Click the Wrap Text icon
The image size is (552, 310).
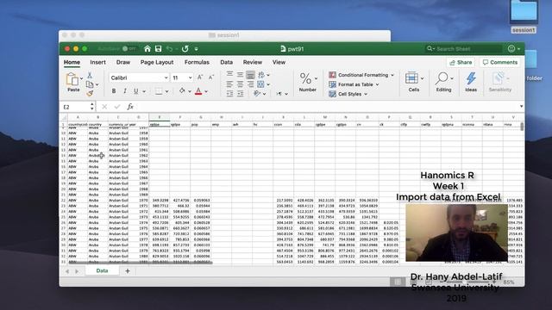[x=261, y=75]
